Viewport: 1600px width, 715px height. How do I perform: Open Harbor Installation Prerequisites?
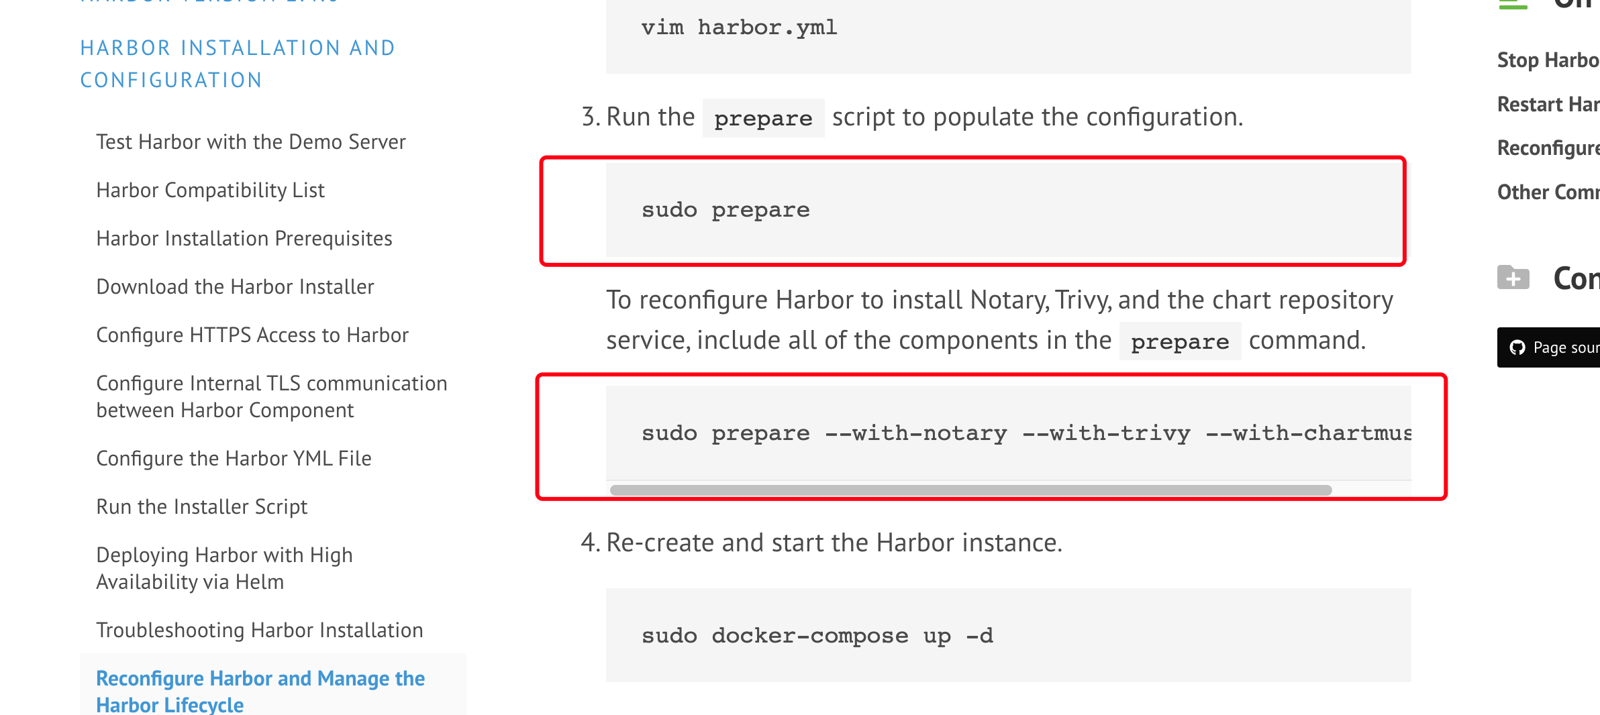pos(244,238)
